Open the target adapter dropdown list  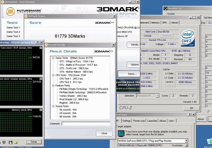coord(187,141)
